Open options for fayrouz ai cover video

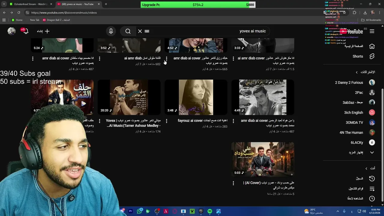click(x=166, y=121)
